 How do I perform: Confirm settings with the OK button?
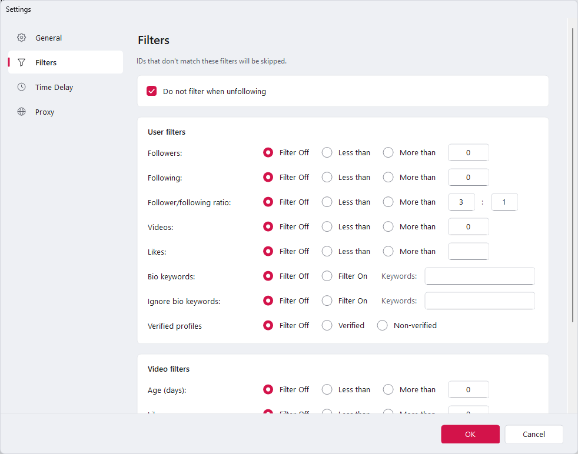(x=470, y=434)
